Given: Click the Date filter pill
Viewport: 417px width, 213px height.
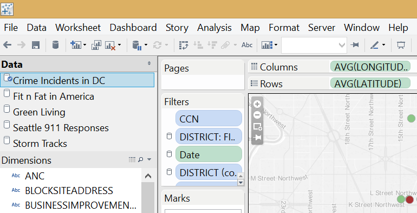Looking at the screenshot, I should click(208, 154).
